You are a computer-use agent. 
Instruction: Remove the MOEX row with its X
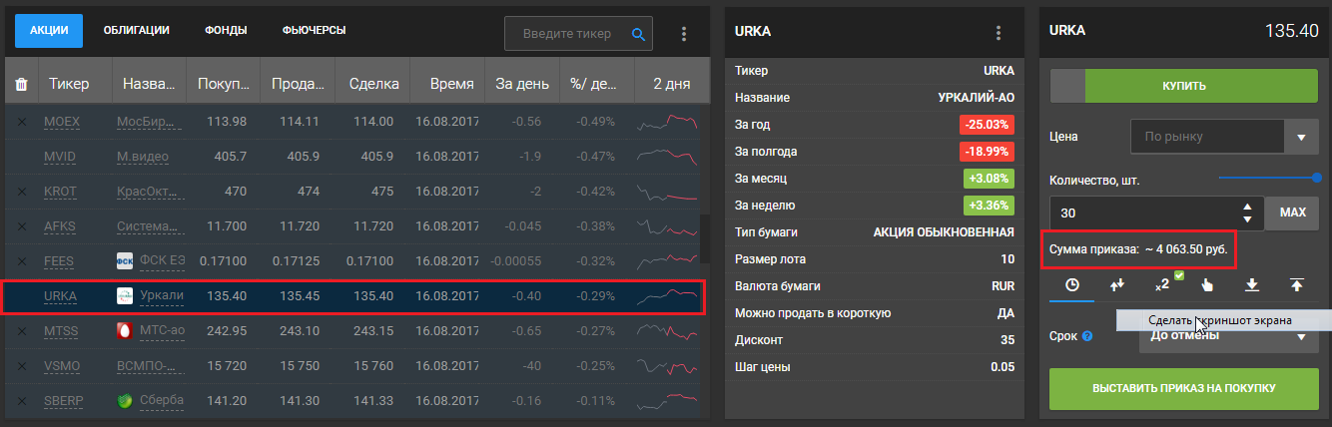click(22, 122)
